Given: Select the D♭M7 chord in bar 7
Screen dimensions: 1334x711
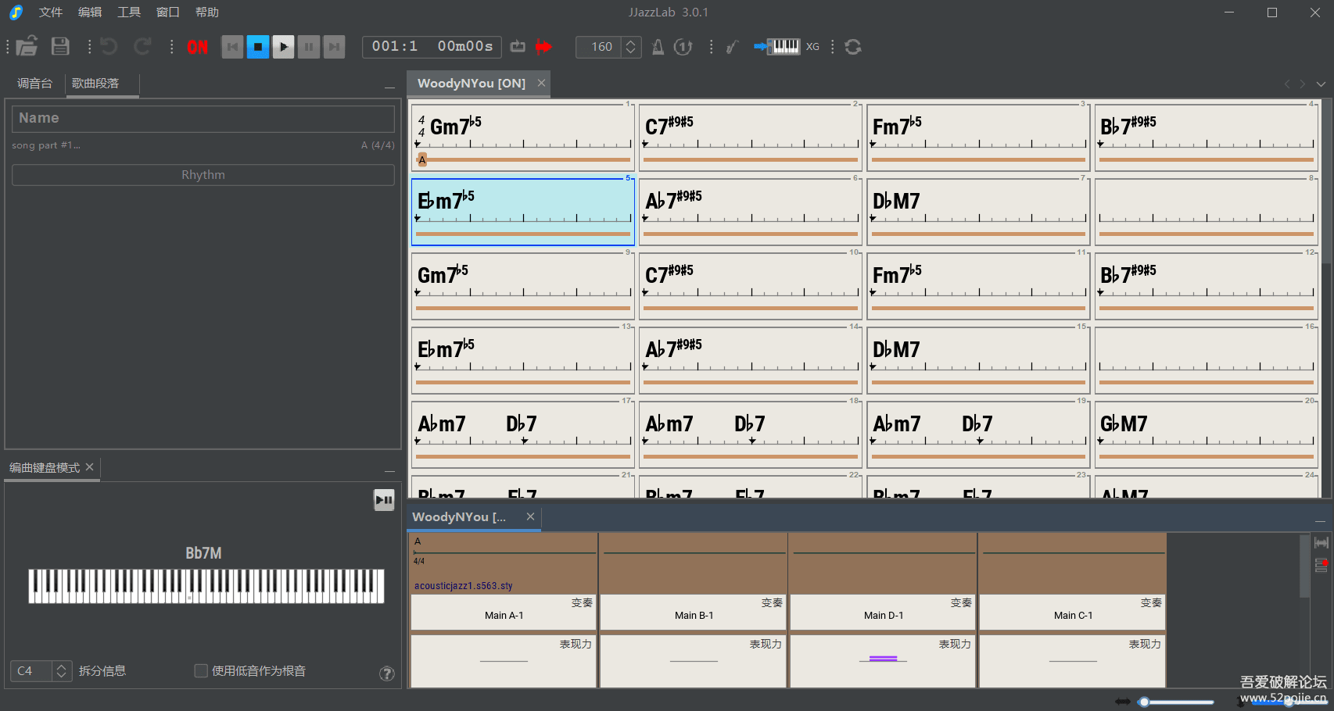Looking at the screenshot, I should tap(896, 202).
